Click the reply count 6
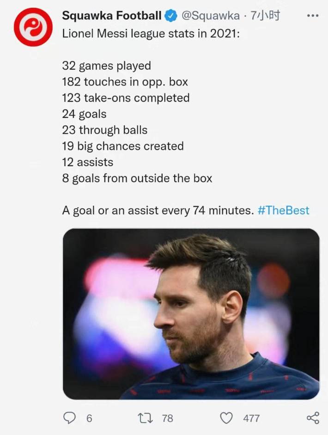 pyautogui.click(x=89, y=418)
